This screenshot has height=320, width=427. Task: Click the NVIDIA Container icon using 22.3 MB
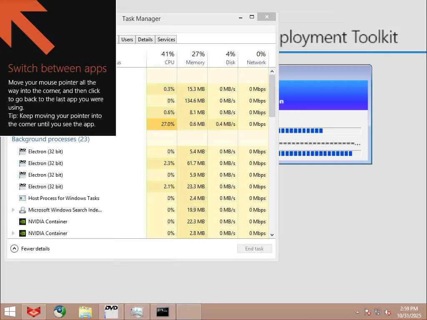(23, 222)
